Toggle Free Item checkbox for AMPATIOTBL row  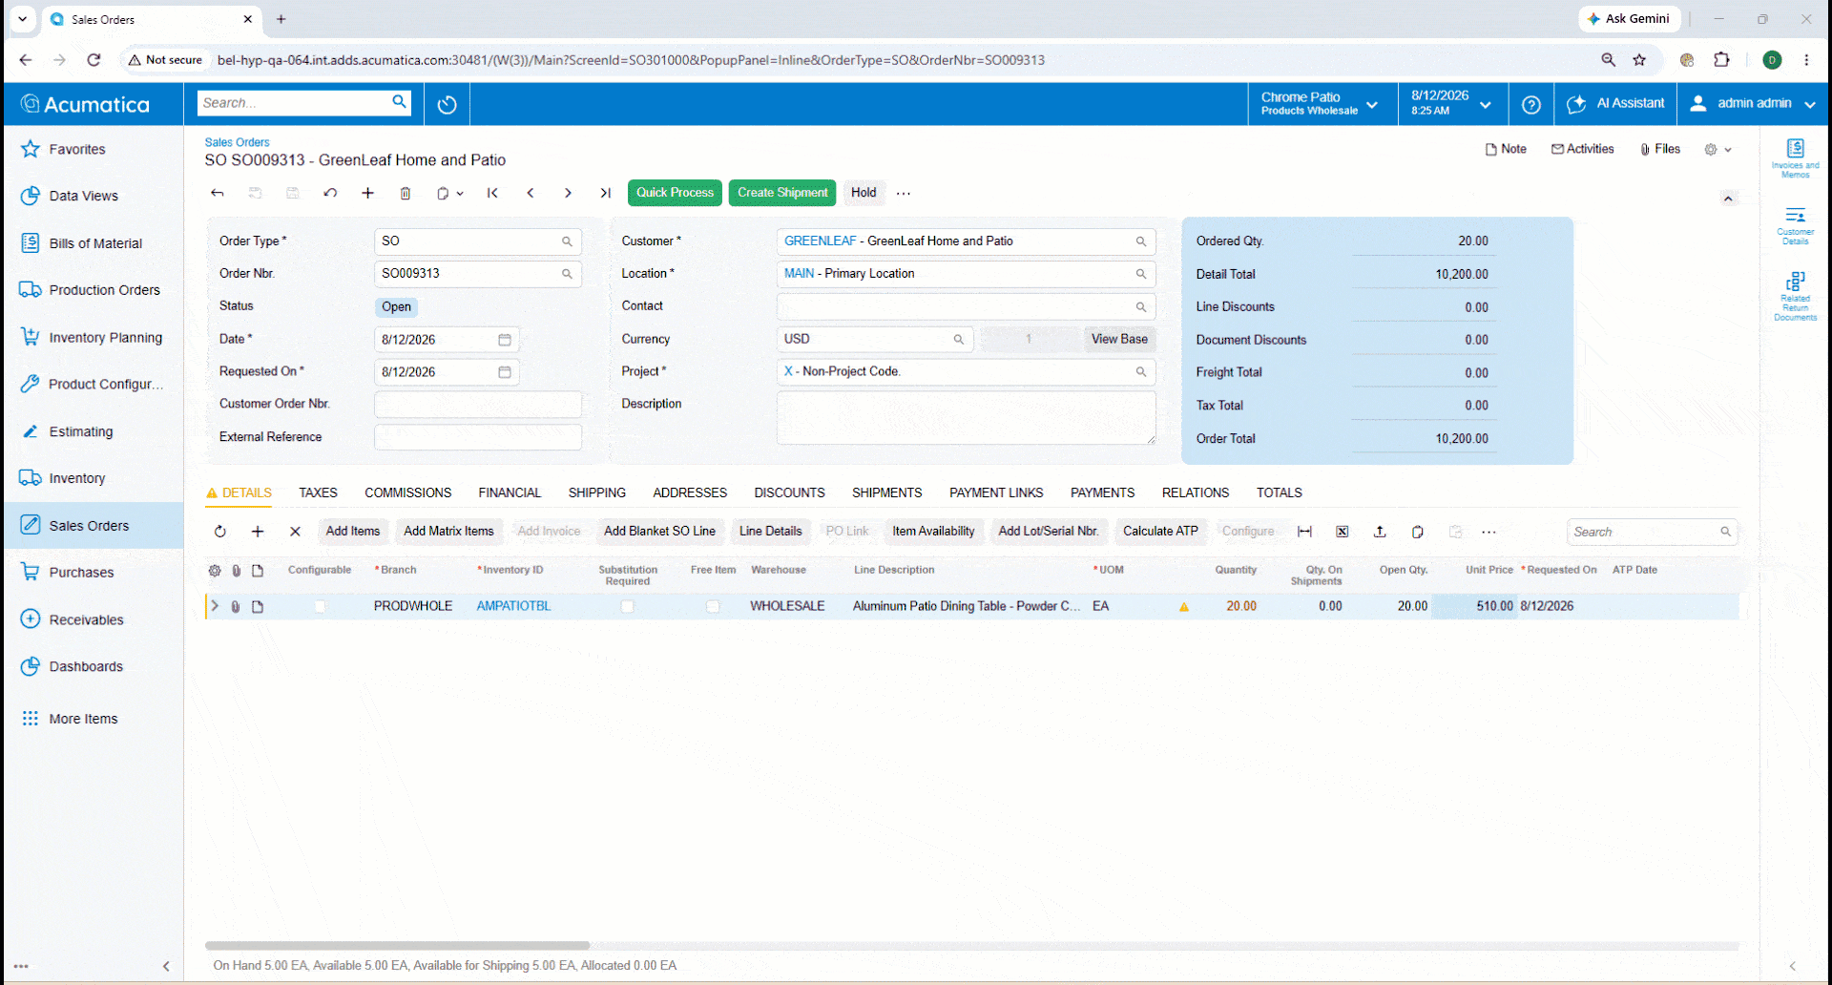click(713, 606)
